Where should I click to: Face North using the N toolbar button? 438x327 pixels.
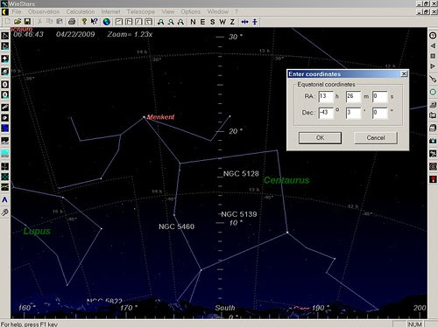(193, 22)
